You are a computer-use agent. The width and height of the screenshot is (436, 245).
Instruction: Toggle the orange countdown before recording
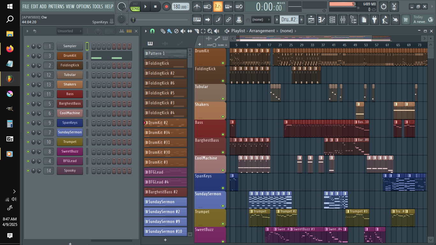[218, 6]
